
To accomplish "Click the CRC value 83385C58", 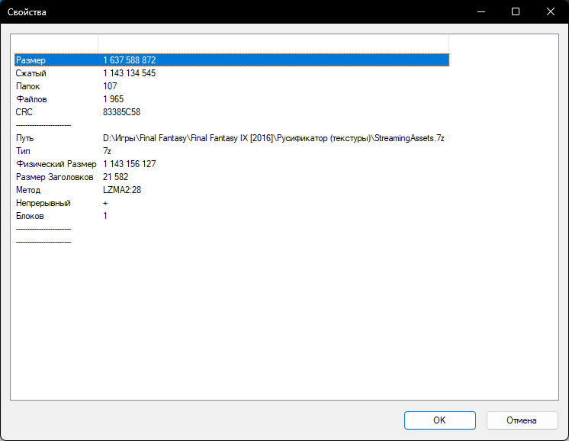I will point(122,112).
